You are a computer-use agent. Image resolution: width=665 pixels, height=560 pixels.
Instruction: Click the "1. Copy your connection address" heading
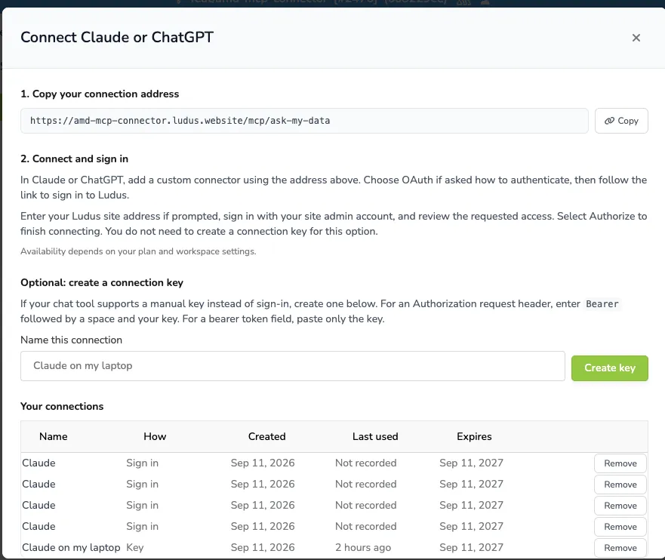[x=100, y=94]
